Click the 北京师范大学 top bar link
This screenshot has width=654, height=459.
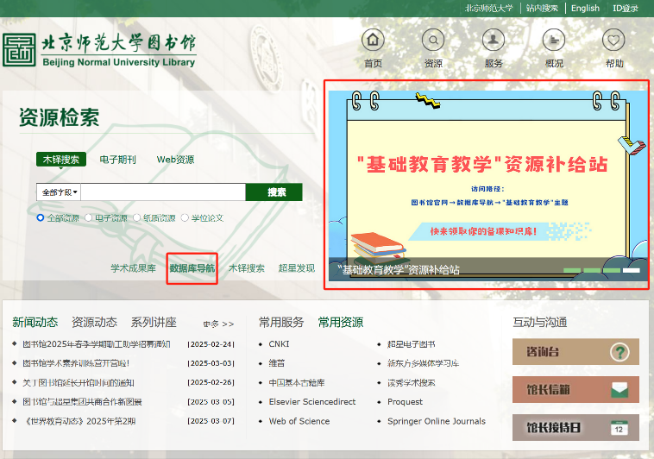click(x=488, y=9)
